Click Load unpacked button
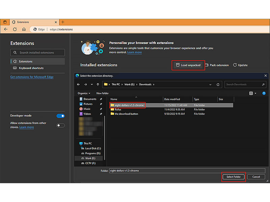 coord(188,65)
